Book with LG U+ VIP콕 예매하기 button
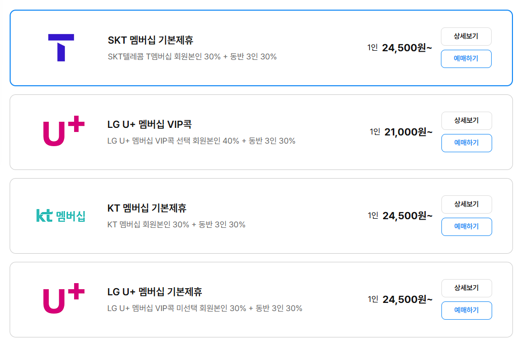The width and height of the screenshot is (516, 342). coord(466,143)
